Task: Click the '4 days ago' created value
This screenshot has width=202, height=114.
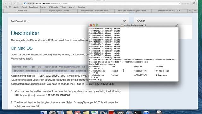Action: pyautogui.click(x=161, y=75)
